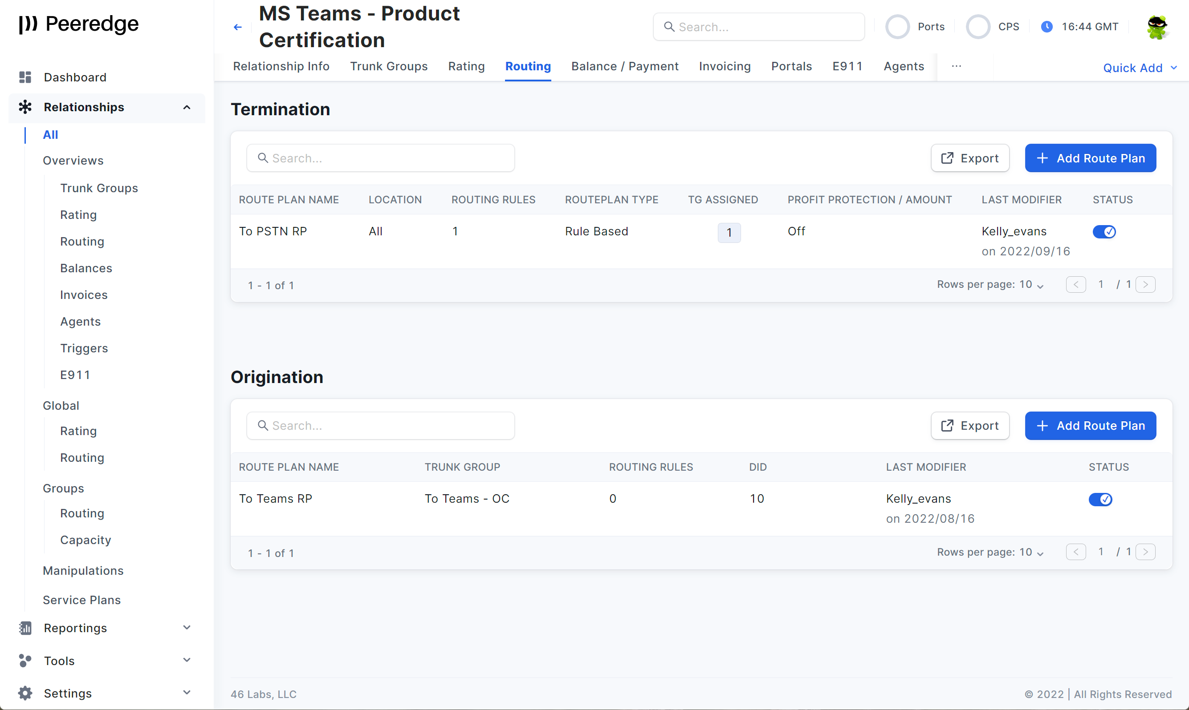The width and height of the screenshot is (1189, 710).
Task: Export the Origination route plans
Action: coord(970,425)
